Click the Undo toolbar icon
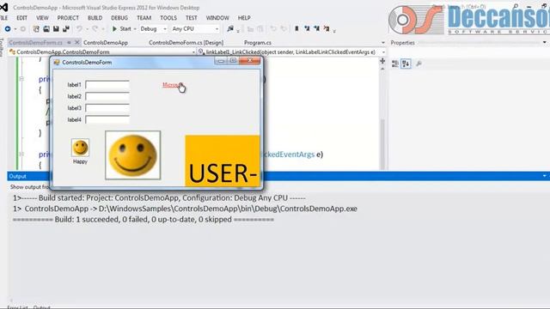 [80, 28]
